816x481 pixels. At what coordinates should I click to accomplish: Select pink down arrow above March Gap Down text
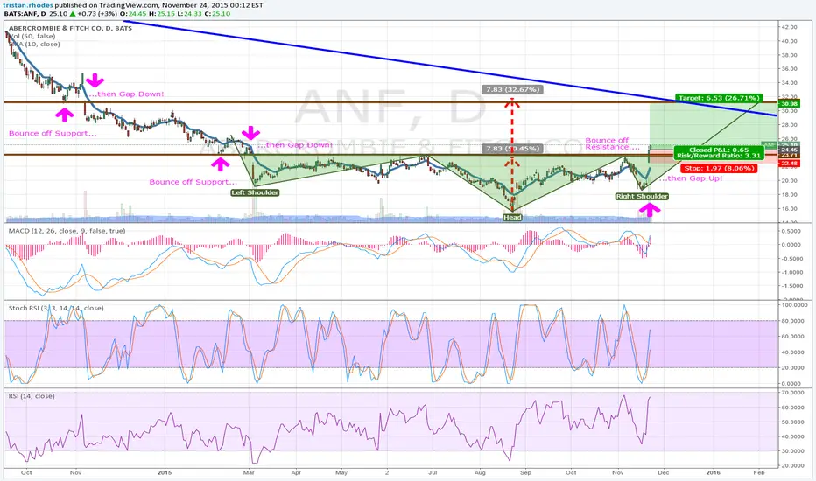[x=250, y=133]
